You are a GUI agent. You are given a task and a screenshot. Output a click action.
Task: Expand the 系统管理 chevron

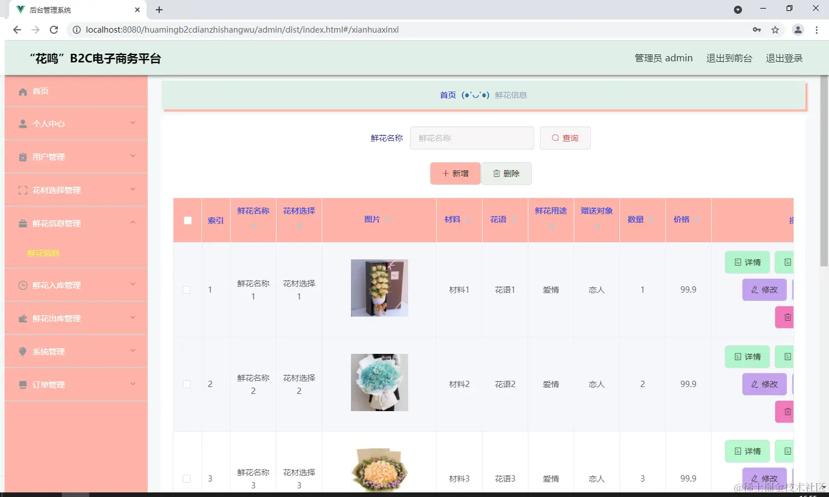133,350
